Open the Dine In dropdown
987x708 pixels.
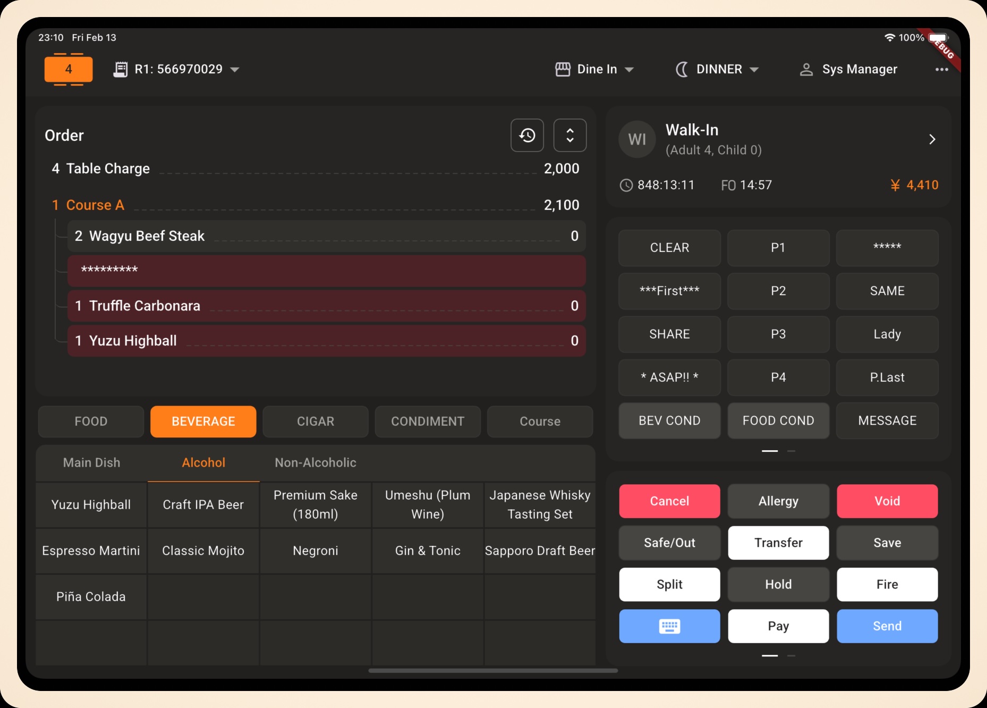tap(629, 69)
